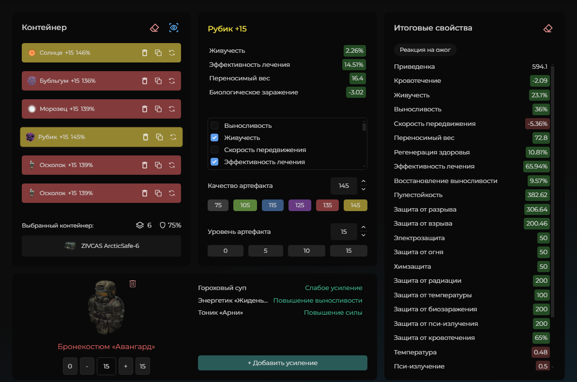
Task: Swap the first Осколок +15 artifact
Action: (172, 165)
